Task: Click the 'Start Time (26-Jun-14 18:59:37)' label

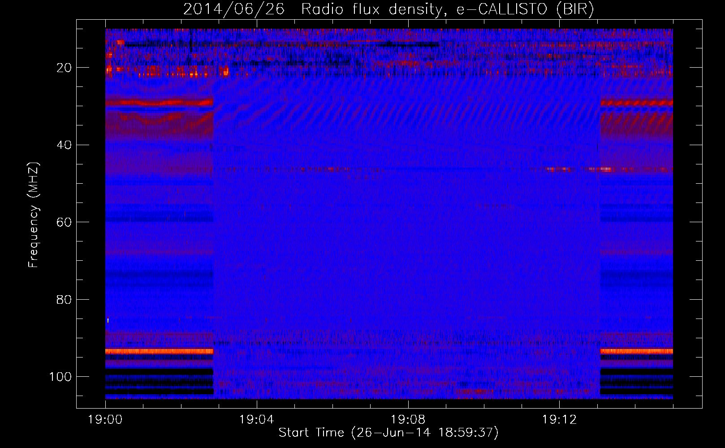Action: 388,433
